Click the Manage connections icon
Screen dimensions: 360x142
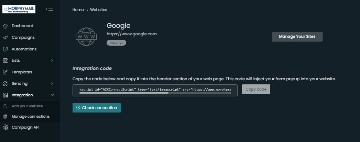click(5, 116)
